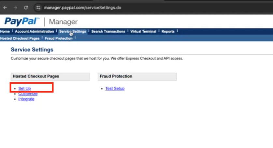
Task: Go back with the browser back arrow
Action: click(x=5, y=8)
